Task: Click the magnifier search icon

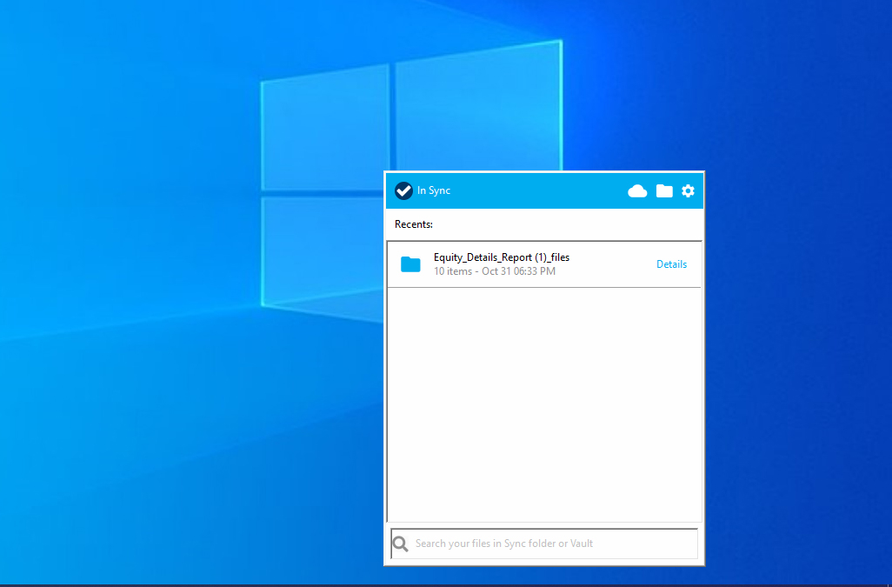Action: coord(401,544)
